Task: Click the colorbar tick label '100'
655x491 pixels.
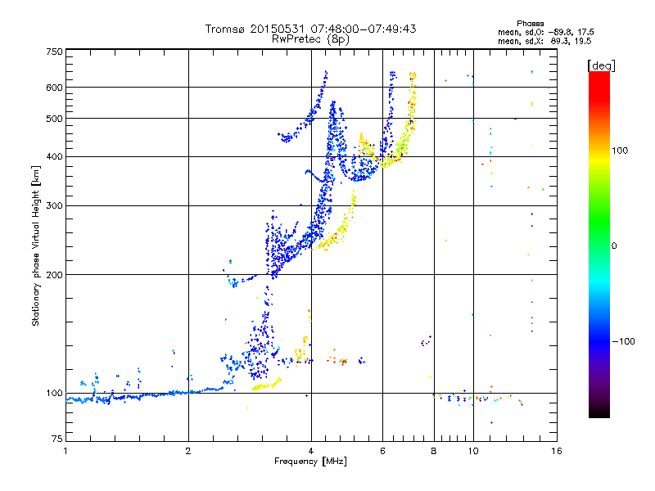Action: [620, 151]
